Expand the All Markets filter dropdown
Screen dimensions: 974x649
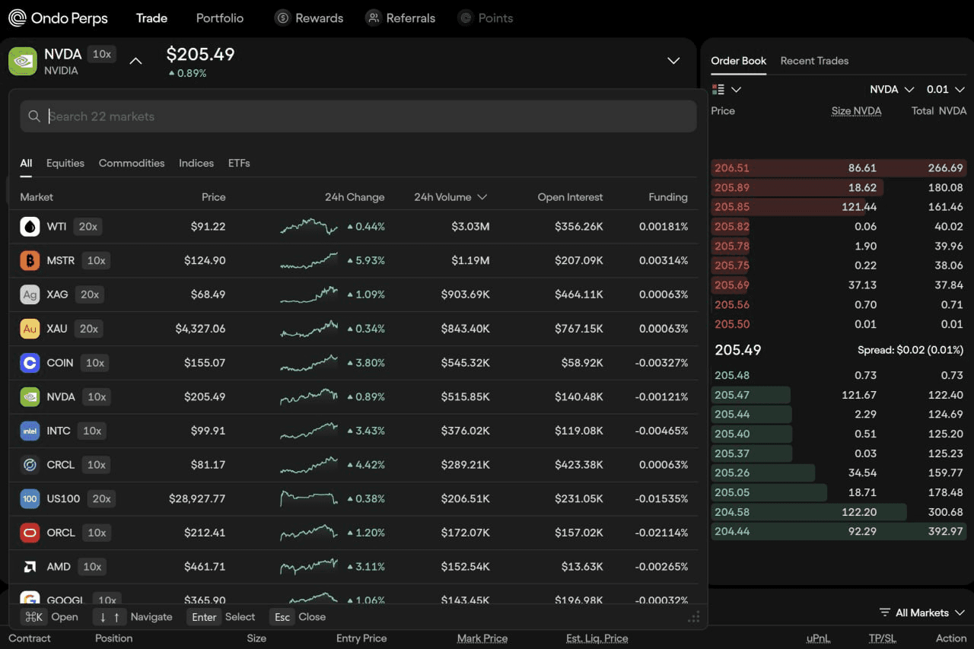point(921,612)
